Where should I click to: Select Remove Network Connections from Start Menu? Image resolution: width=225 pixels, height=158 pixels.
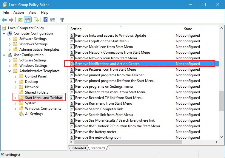pos(144,52)
